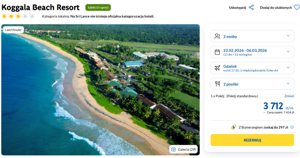Click the 5.0/6 reviews rating badge
The height and width of the screenshot is (158, 300).
(x=98, y=7)
